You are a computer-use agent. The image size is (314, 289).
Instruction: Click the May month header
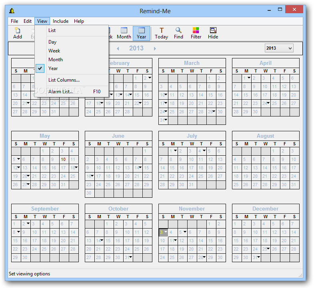pos(45,136)
